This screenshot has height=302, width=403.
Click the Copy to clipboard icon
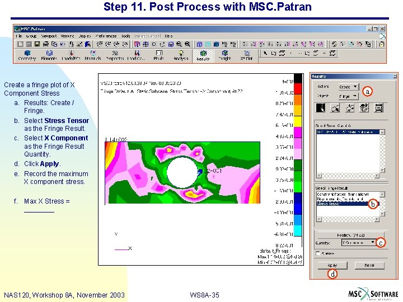54,44
